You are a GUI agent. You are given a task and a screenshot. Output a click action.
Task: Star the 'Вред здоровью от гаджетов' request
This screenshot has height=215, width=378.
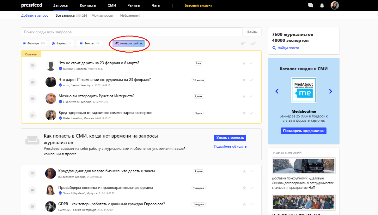point(244,113)
